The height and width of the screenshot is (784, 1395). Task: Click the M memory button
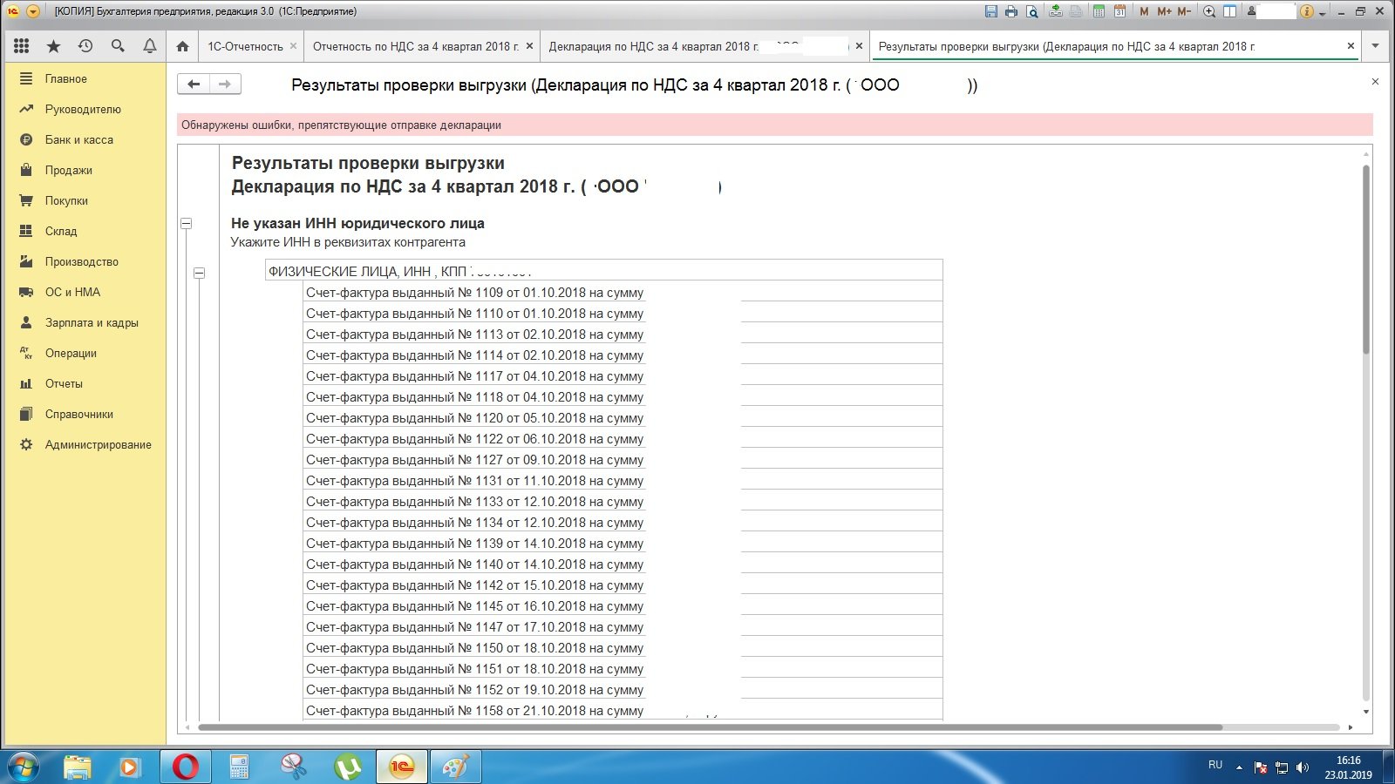click(1144, 11)
